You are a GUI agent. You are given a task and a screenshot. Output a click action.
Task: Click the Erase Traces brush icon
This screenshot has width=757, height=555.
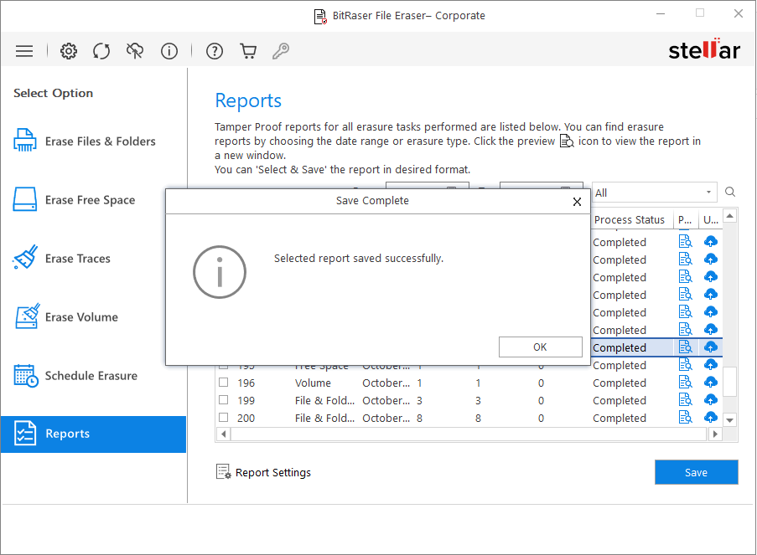pyautogui.click(x=25, y=258)
